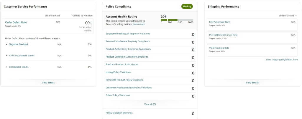
Task: Open Restricted Product Policy Violations
Action: pos(124,80)
